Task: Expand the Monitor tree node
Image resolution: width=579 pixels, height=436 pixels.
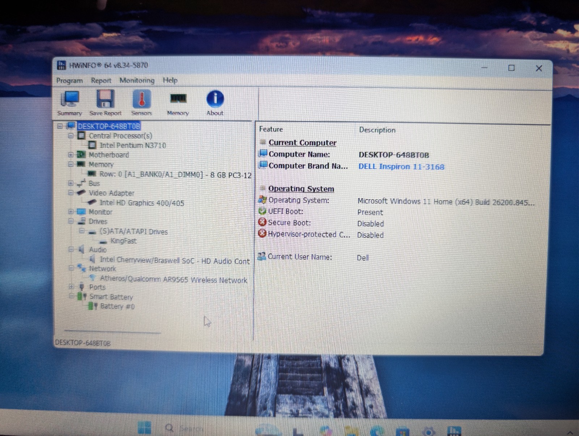Action: 71,211
